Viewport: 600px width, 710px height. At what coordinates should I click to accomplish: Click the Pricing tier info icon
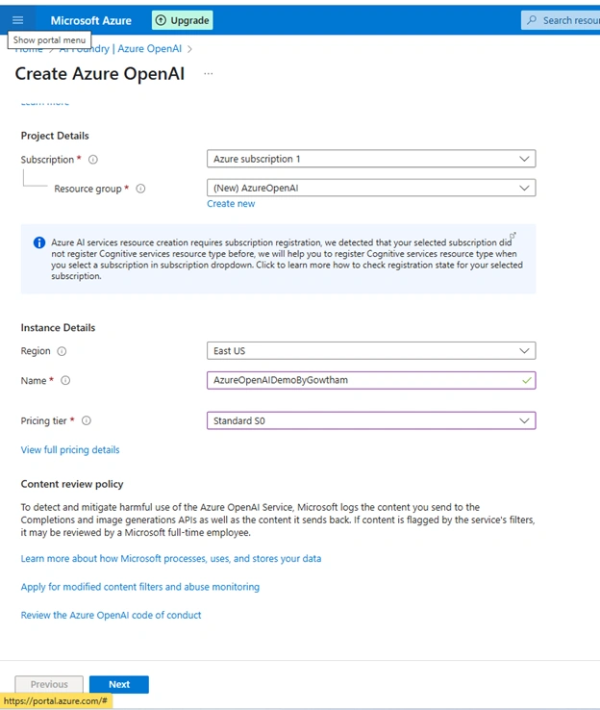87,420
